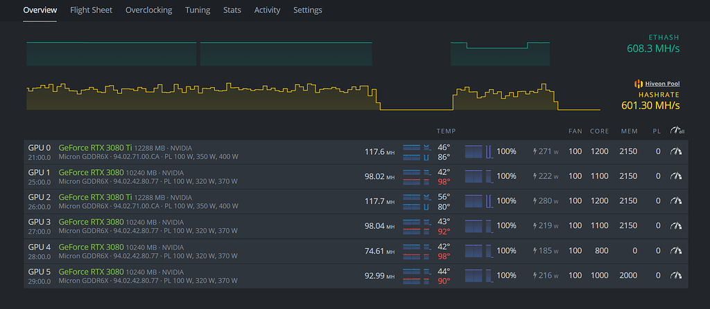
Task: Click the memory clock 2000 value
Action: [x=628, y=276]
